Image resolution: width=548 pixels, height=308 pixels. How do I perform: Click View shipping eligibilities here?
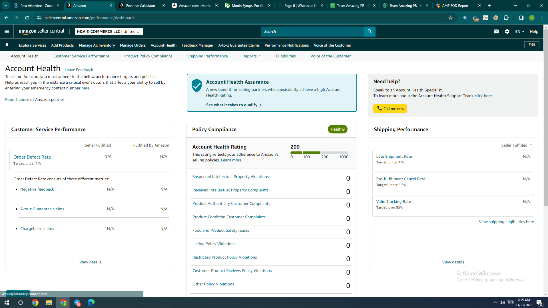[506, 222]
